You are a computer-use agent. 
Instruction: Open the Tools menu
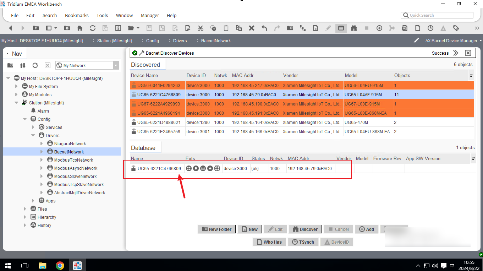pyautogui.click(x=102, y=15)
